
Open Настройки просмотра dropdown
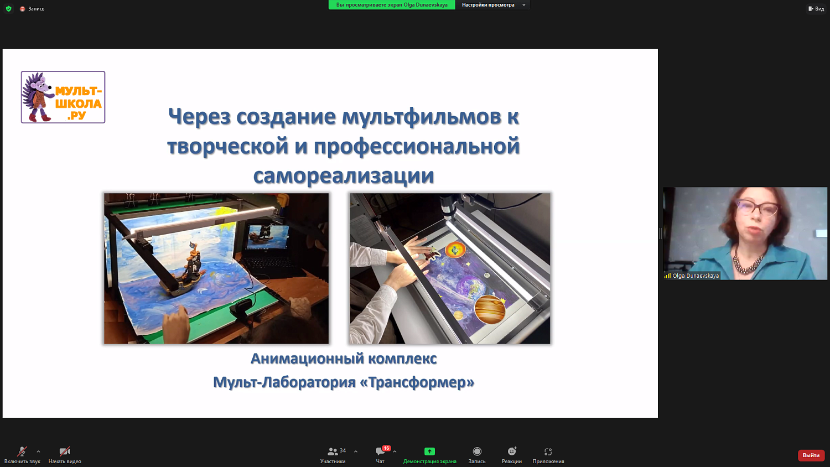coord(493,5)
